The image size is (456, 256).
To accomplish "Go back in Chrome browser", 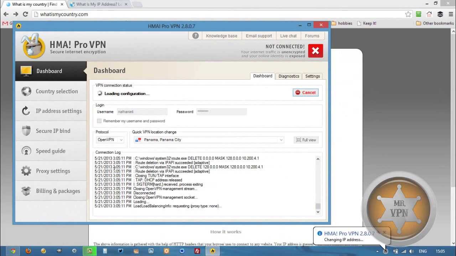I will [6, 14].
